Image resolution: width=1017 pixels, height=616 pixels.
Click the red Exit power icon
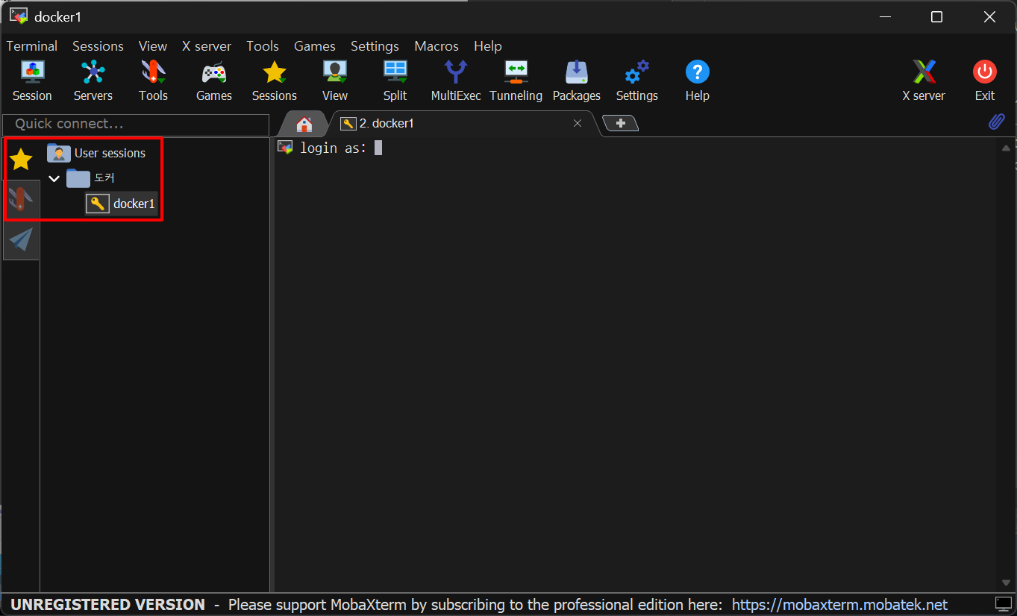pyautogui.click(x=984, y=81)
